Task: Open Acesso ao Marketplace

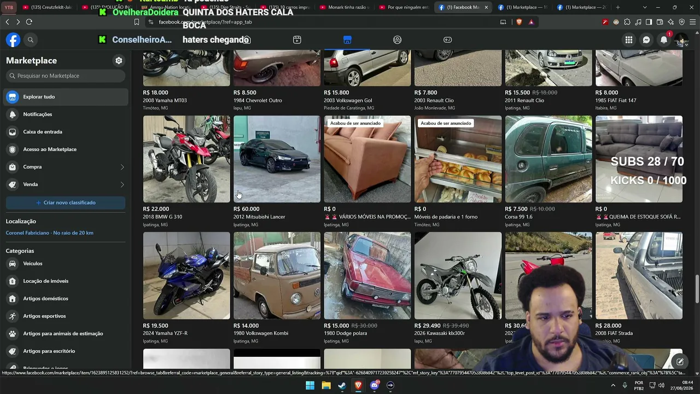Action: click(66, 149)
